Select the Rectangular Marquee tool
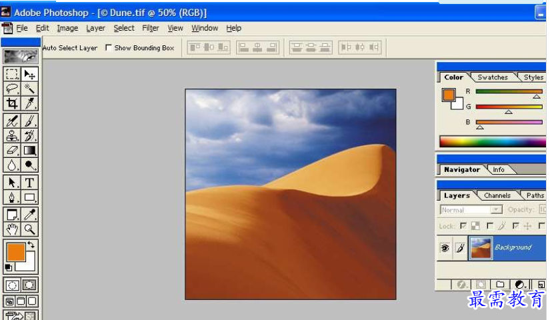This screenshot has height=320, width=550. pyautogui.click(x=12, y=74)
